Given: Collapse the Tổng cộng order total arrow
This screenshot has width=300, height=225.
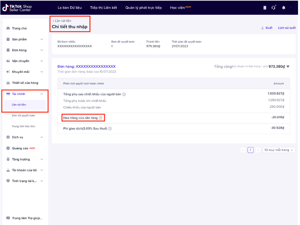Looking at the screenshot, I should coord(288,66).
